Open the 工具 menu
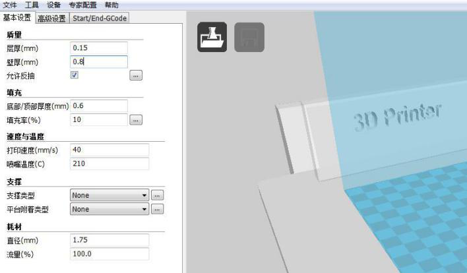 click(x=32, y=5)
